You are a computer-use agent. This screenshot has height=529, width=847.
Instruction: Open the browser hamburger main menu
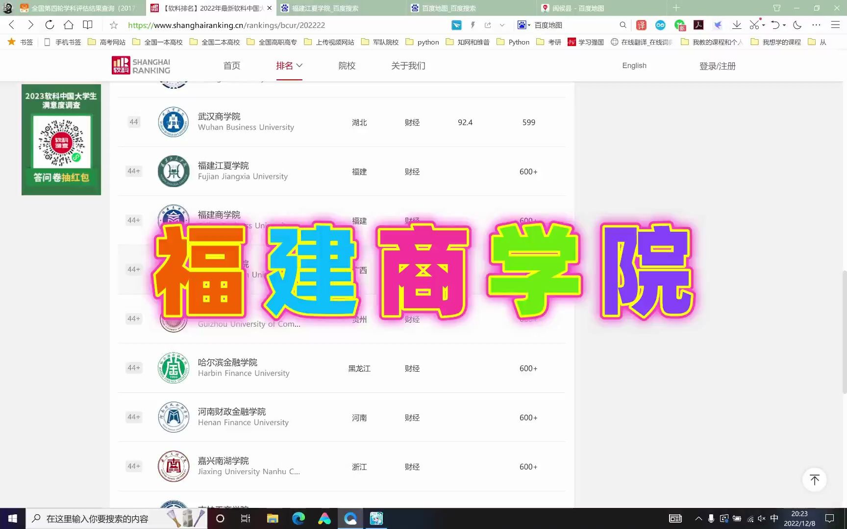(835, 25)
